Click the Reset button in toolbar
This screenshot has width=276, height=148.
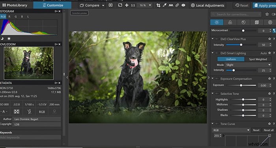pos(242,6)
